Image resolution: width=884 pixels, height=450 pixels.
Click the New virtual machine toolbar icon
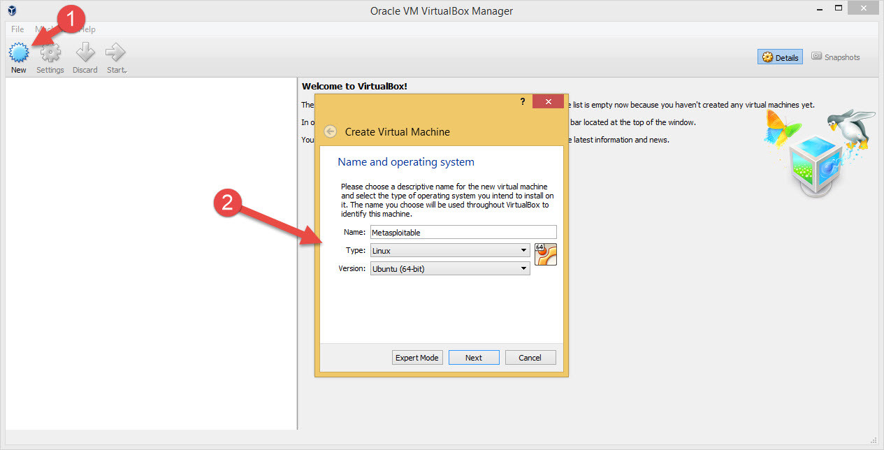pos(18,53)
